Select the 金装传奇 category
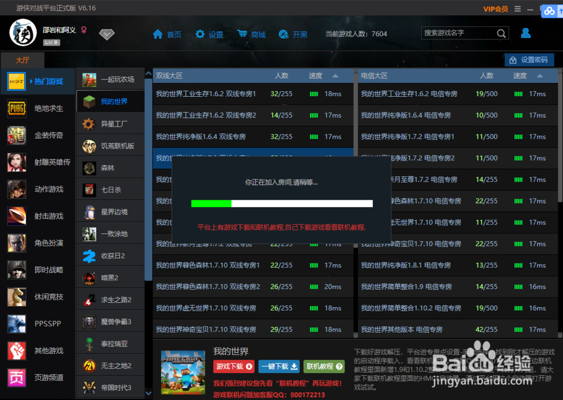The width and height of the screenshot is (563, 400). pos(38,135)
